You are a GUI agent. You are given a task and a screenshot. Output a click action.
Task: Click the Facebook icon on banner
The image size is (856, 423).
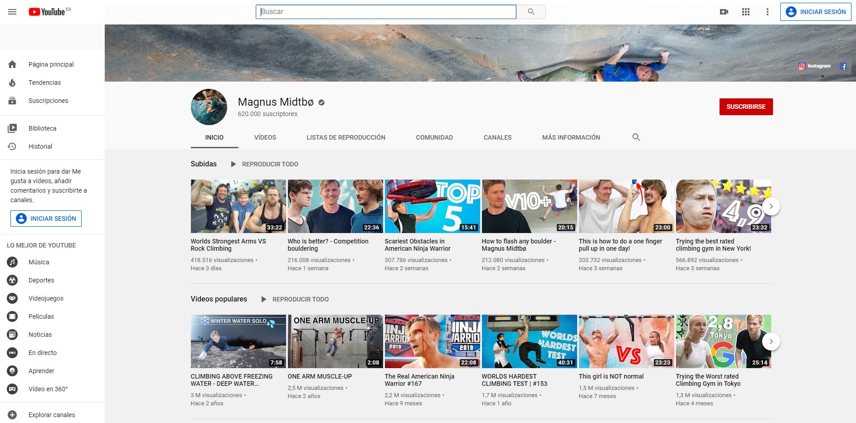point(843,66)
